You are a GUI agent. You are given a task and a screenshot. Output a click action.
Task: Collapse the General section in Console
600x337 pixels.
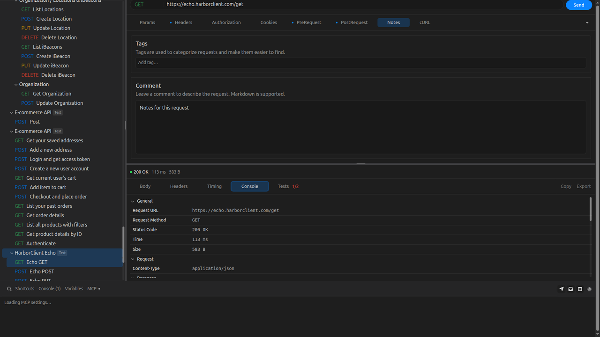[x=133, y=201]
